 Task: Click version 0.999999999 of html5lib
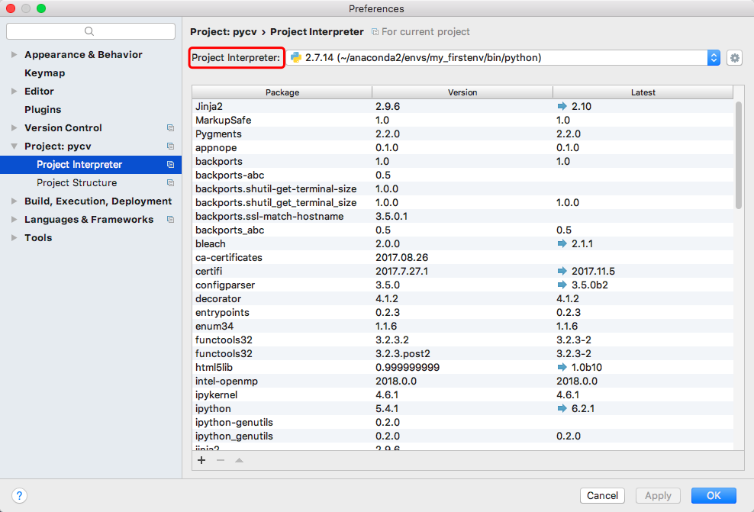click(x=408, y=367)
